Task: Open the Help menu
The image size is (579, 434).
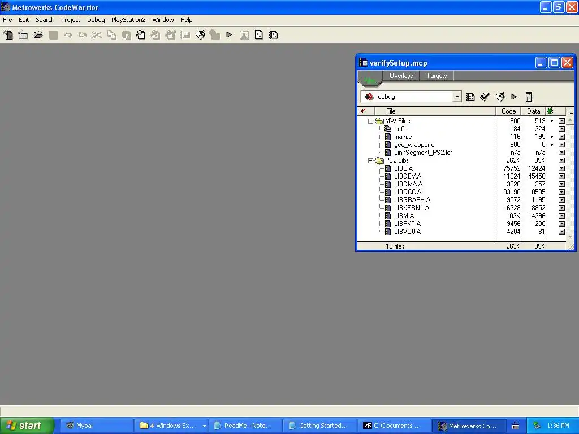Action: pyautogui.click(x=186, y=20)
